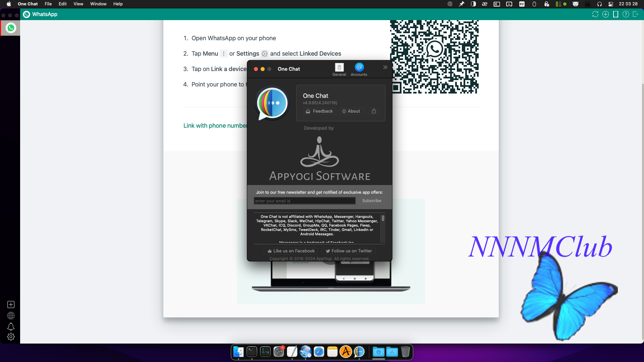Open the globe icon in sidebar
Image resolution: width=644 pixels, height=362 pixels.
(11, 315)
